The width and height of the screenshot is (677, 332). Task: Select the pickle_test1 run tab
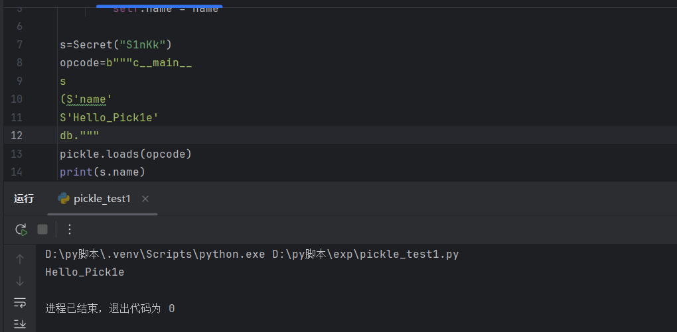pyautogui.click(x=102, y=199)
